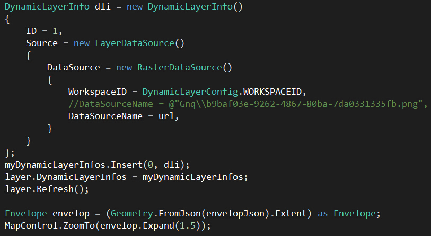The height and width of the screenshot is (236, 431).
Task: Click 'DynamicLayerConfig' class reference
Action: (190, 92)
